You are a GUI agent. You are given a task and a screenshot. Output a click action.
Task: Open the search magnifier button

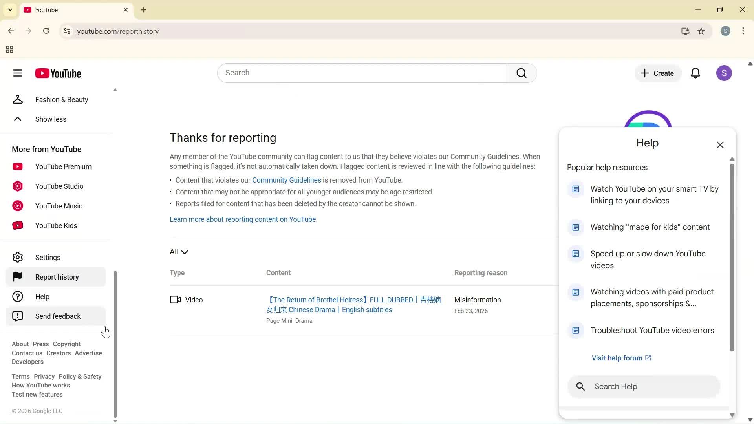click(x=521, y=73)
